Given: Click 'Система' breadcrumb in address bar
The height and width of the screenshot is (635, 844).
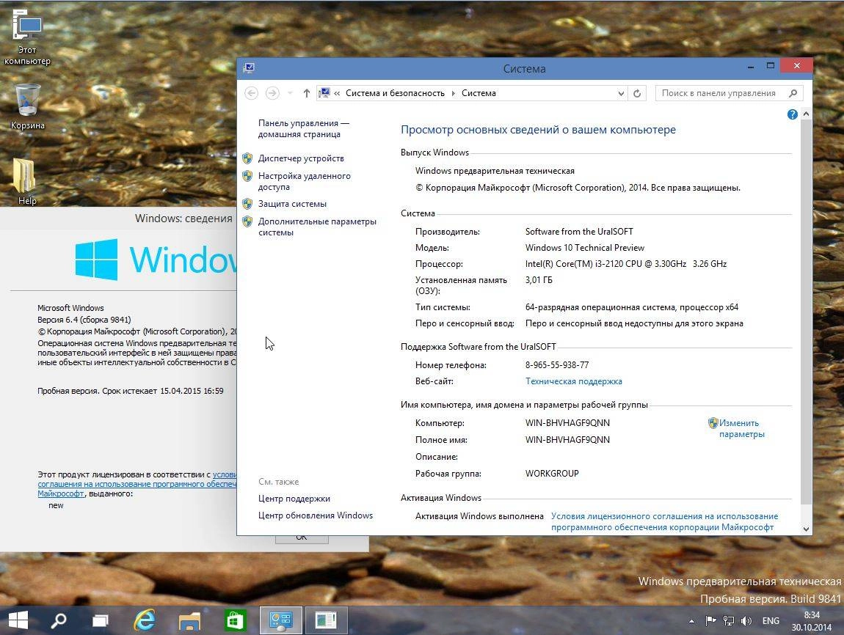Looking at the screenshot, I should click(479, 93).
